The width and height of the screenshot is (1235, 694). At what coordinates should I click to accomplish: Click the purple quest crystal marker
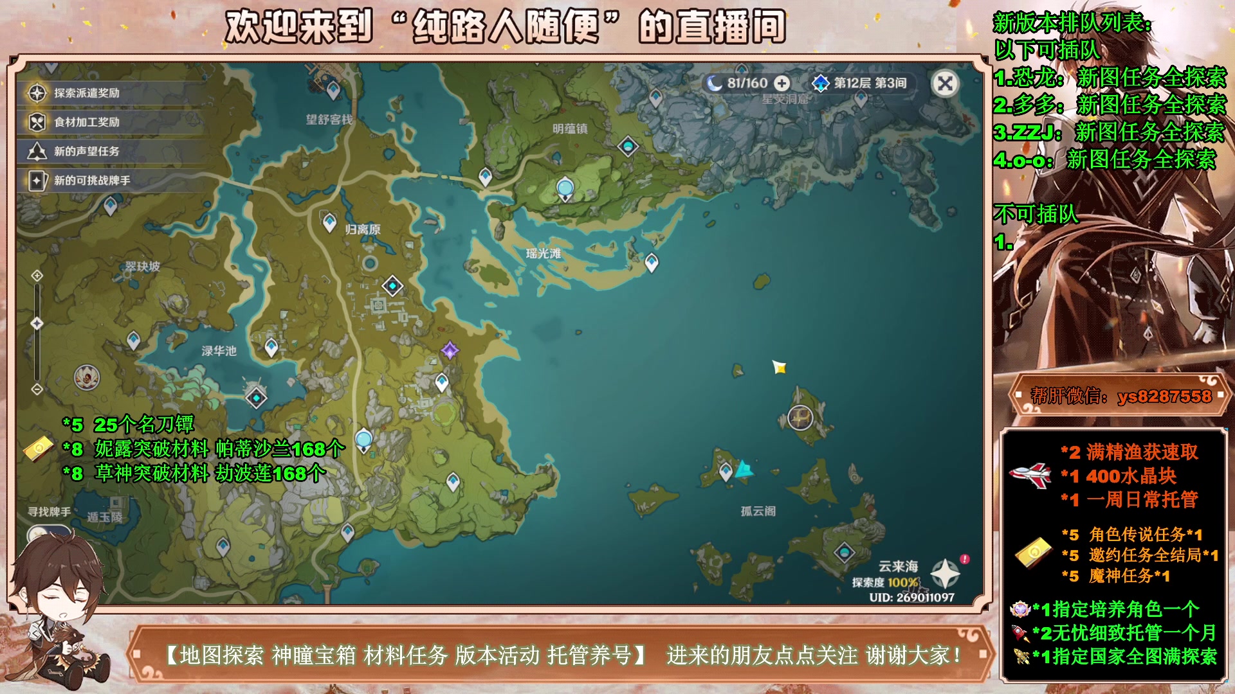click(450, 351)
